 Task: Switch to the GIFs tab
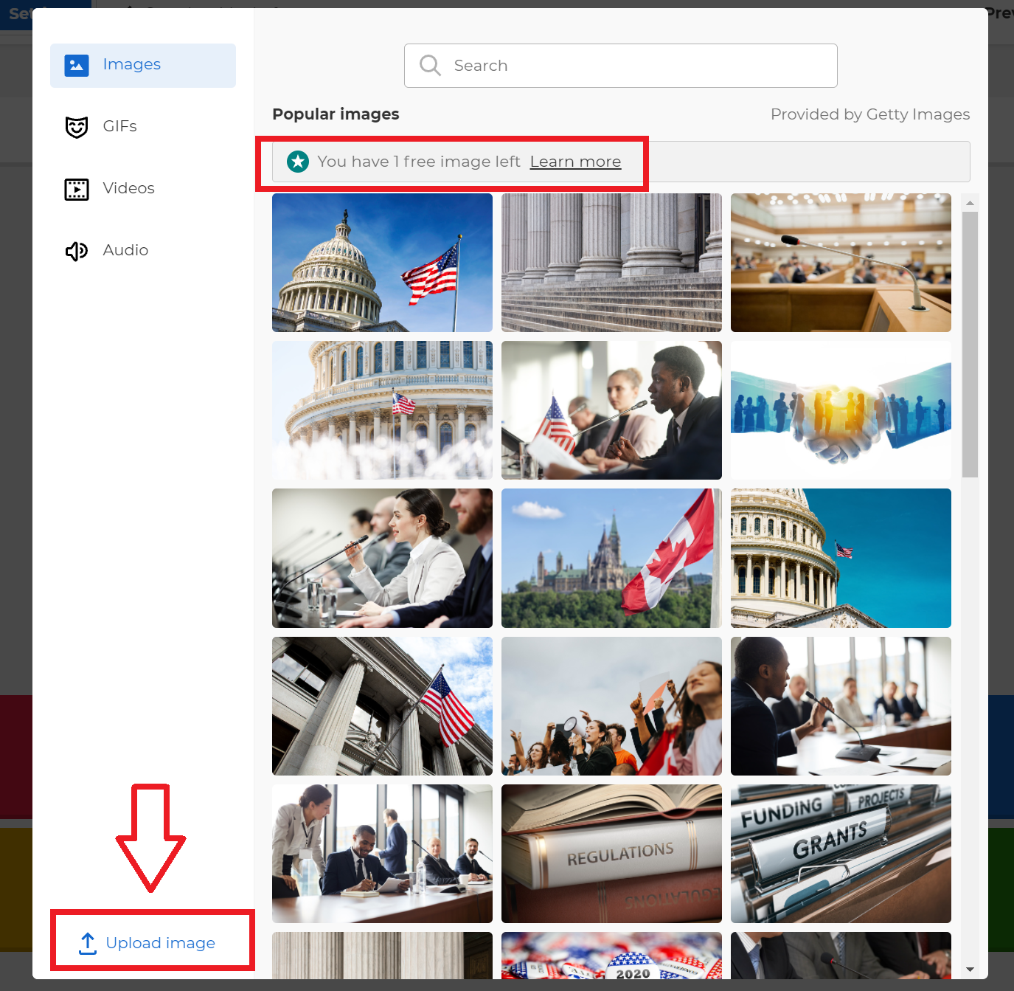[143, 127]
